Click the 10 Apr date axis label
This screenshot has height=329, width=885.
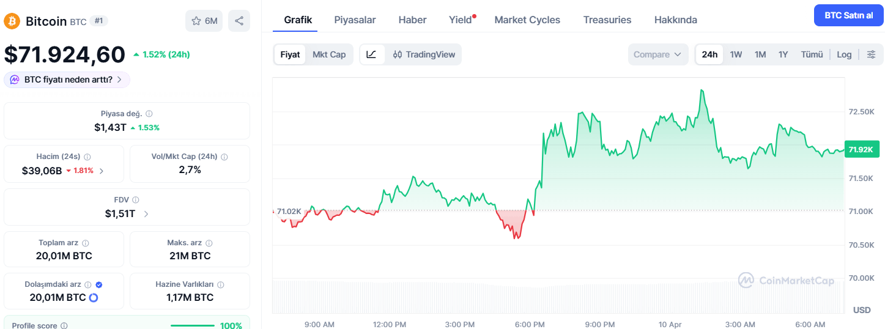671,324
